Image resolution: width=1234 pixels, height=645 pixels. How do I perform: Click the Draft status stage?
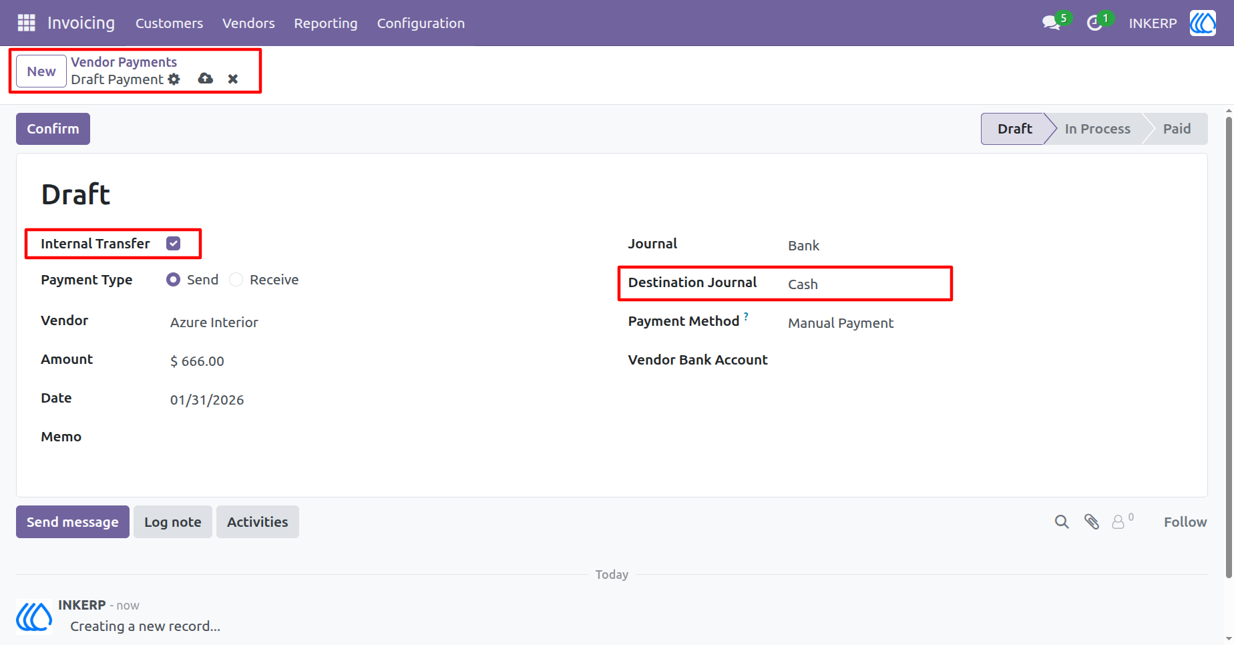[x=1014, y=129]
